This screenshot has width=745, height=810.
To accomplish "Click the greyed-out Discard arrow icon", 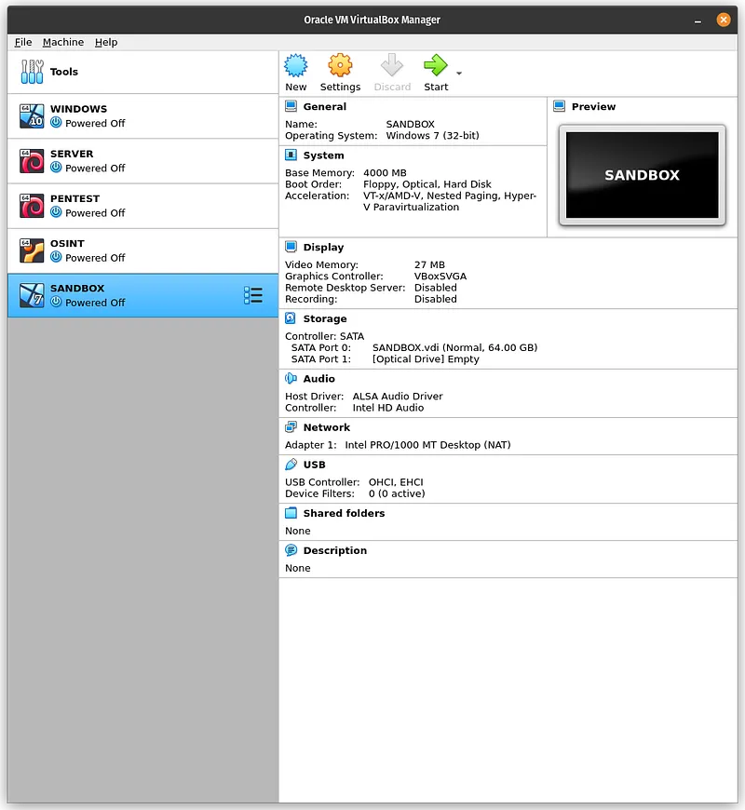I will tap(392, 65).
